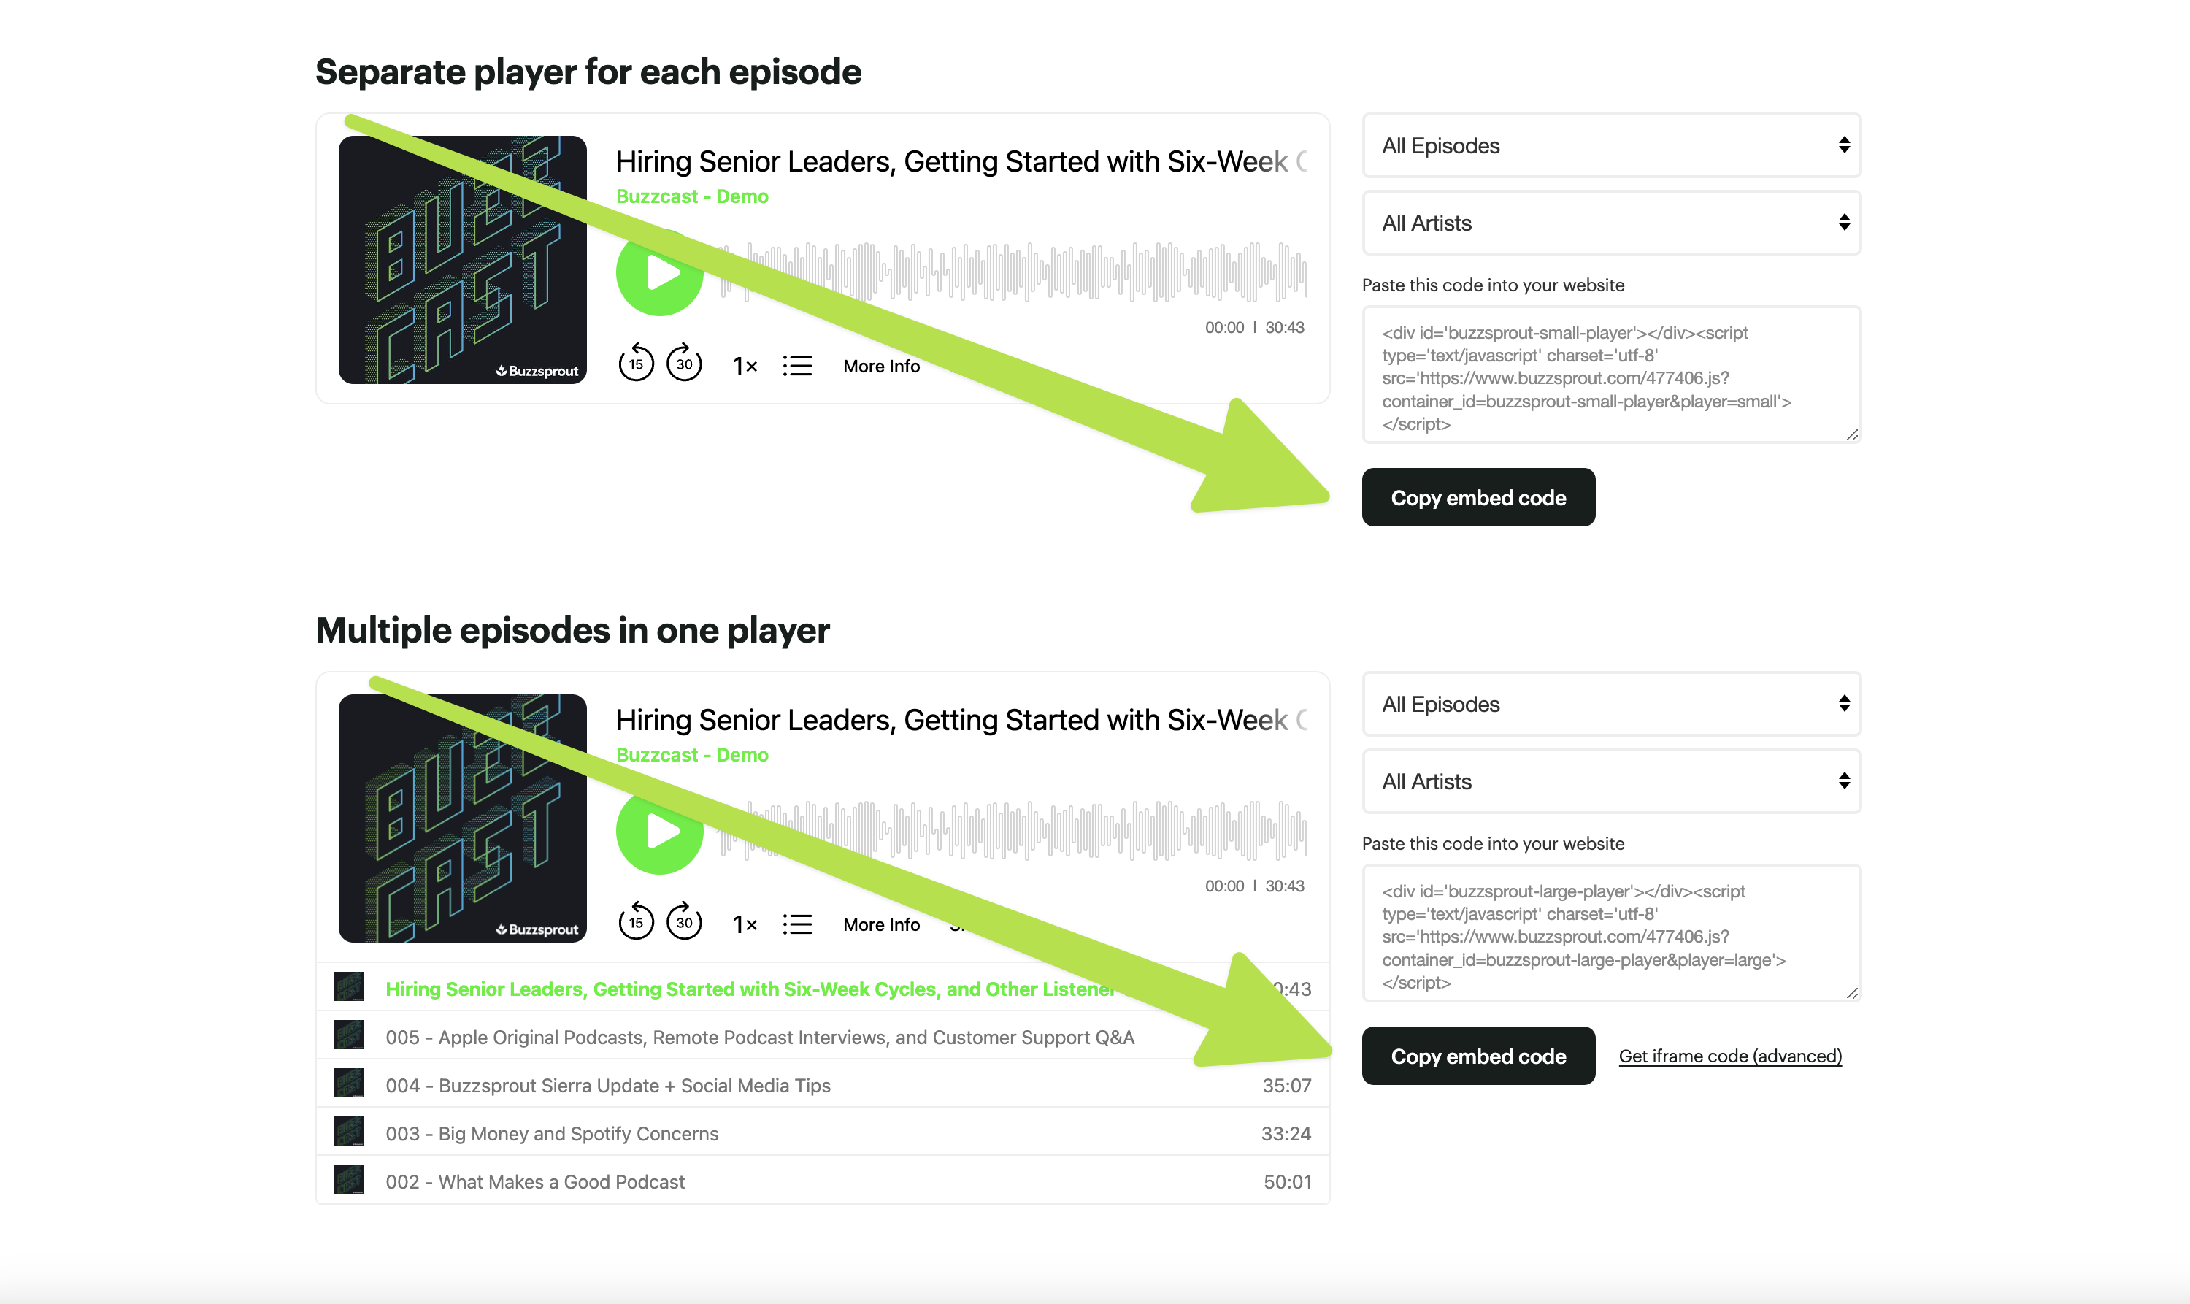Click the small-player embed code text area

point(1611,375)
